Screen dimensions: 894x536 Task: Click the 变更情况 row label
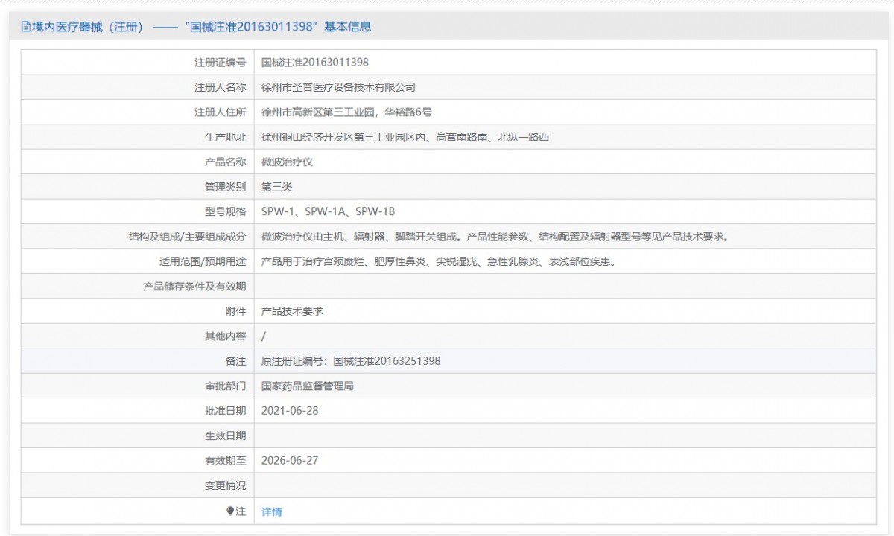(x=225, y=485)
